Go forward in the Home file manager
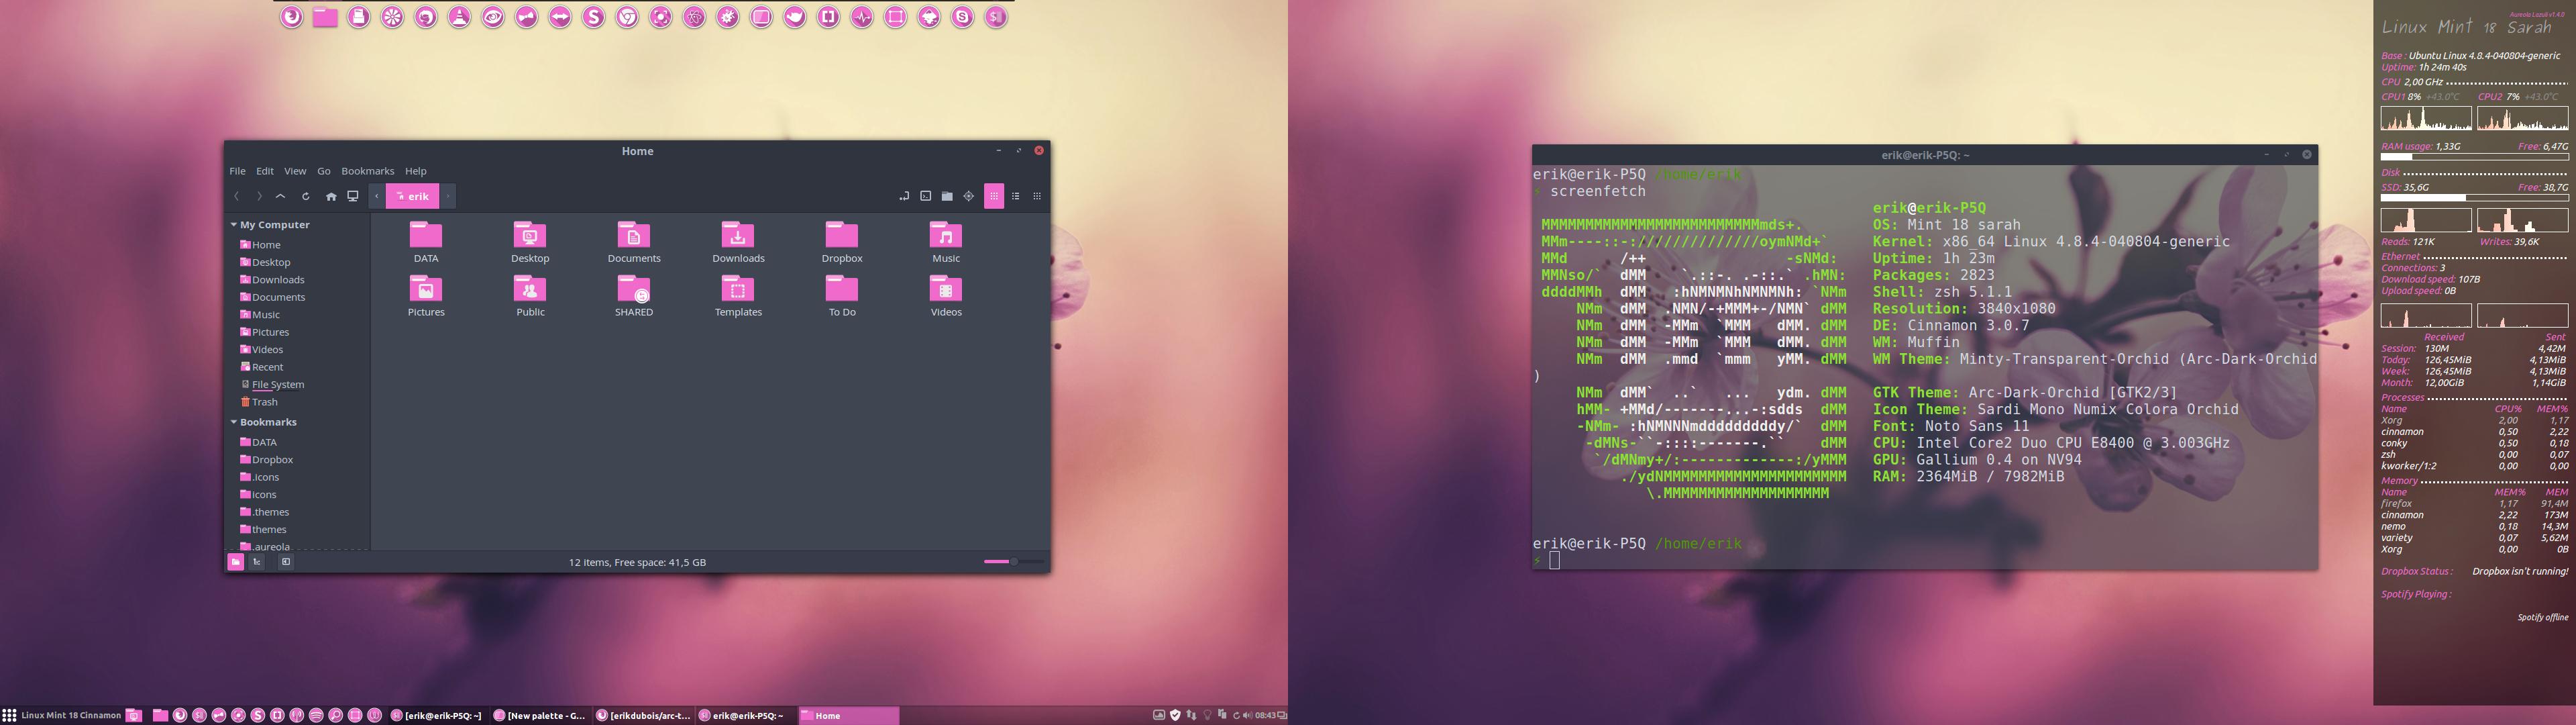The width and height of the screenshot is (2576, 725). [259, 196]
